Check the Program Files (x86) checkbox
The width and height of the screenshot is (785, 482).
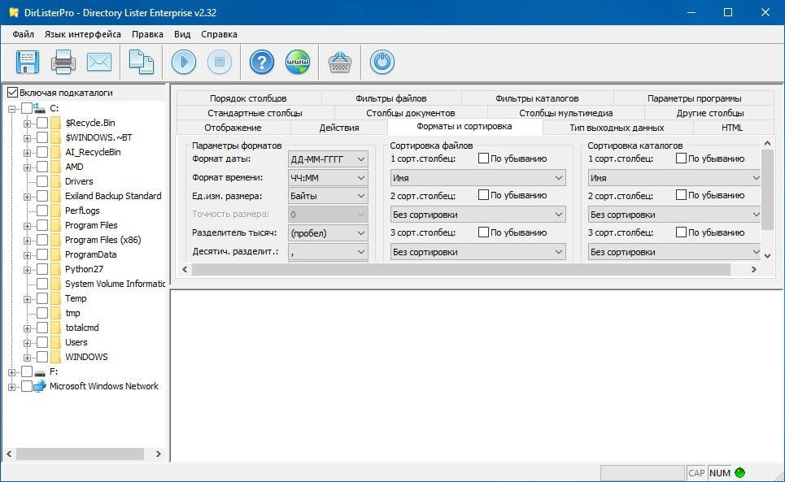tap(42, 240)
